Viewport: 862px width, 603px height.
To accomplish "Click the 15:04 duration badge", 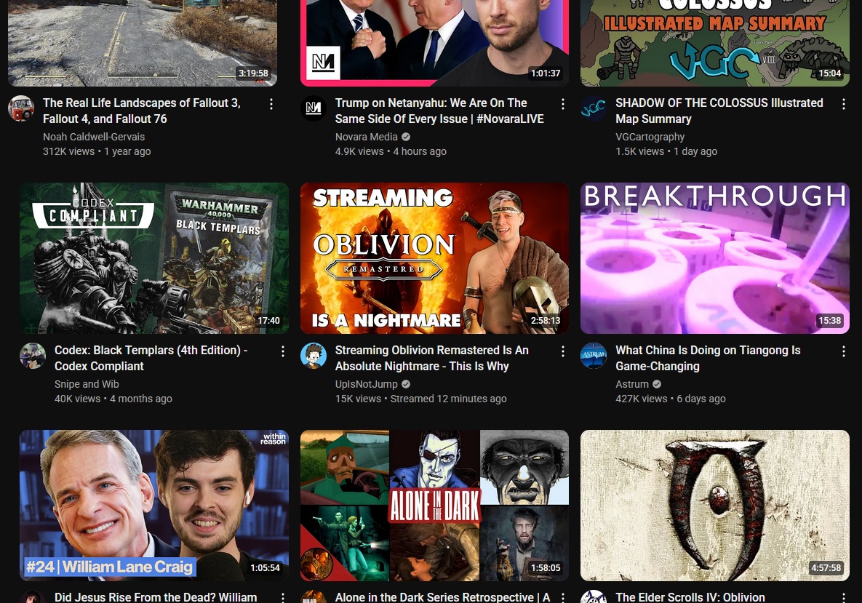I will click(829, 73).
